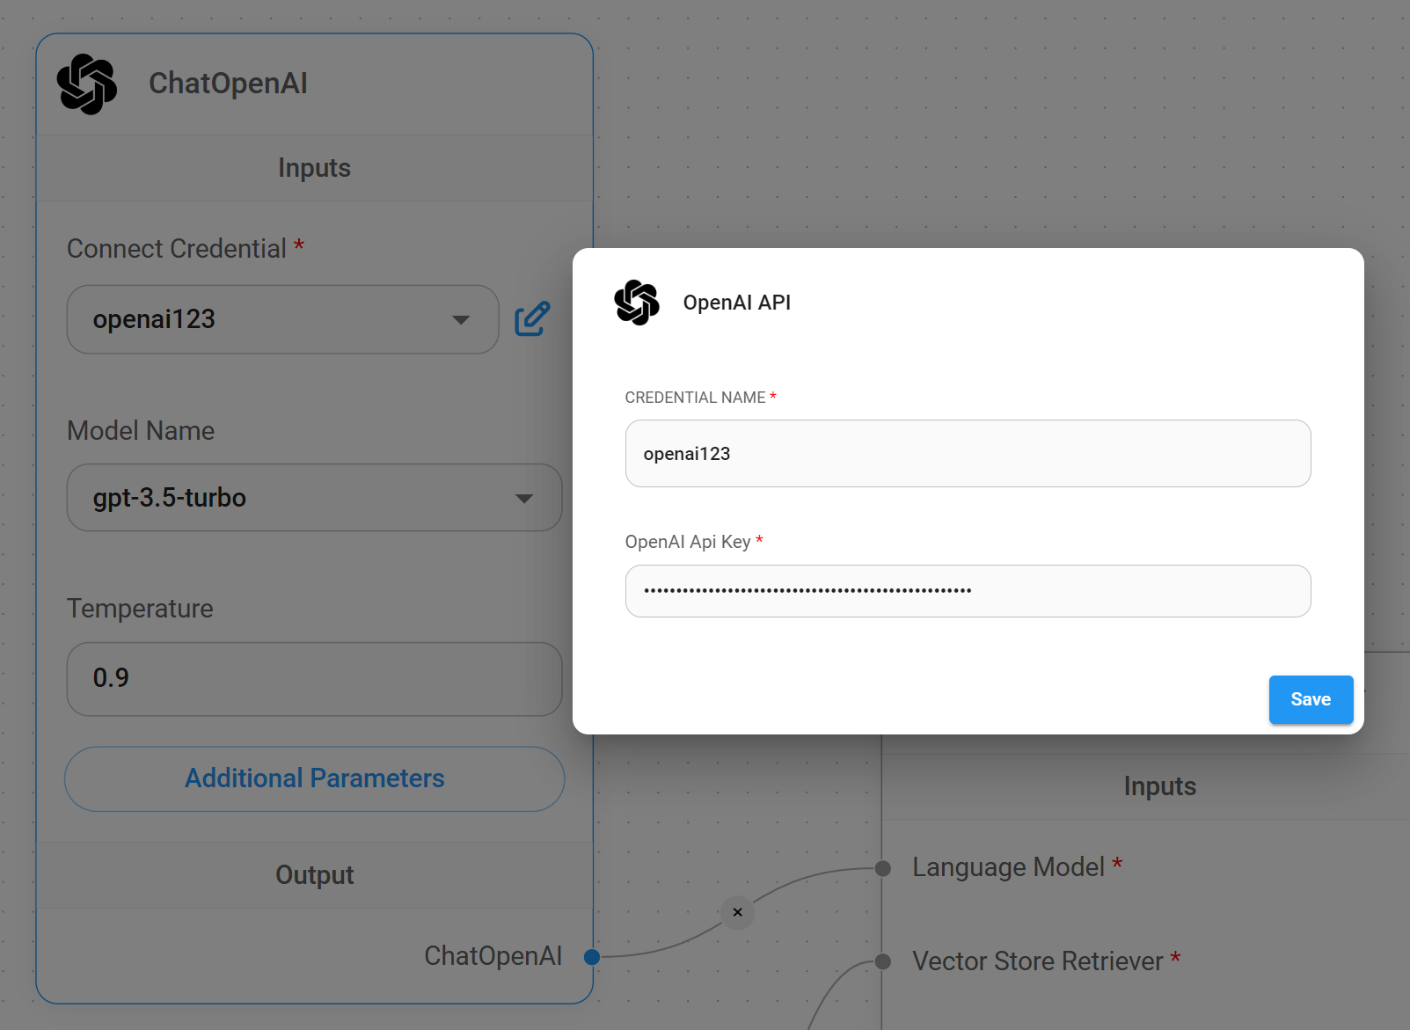Click the Vector Store Retriever label
The width and height of the screenshot is (1410, 1030).
[1037, 961]
